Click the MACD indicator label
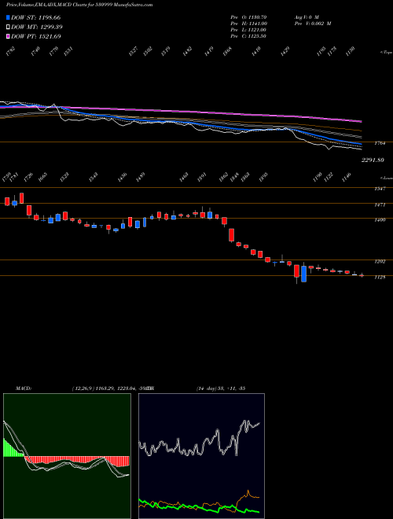This screenshot has height=519, width=393. (x=24, y=388)
